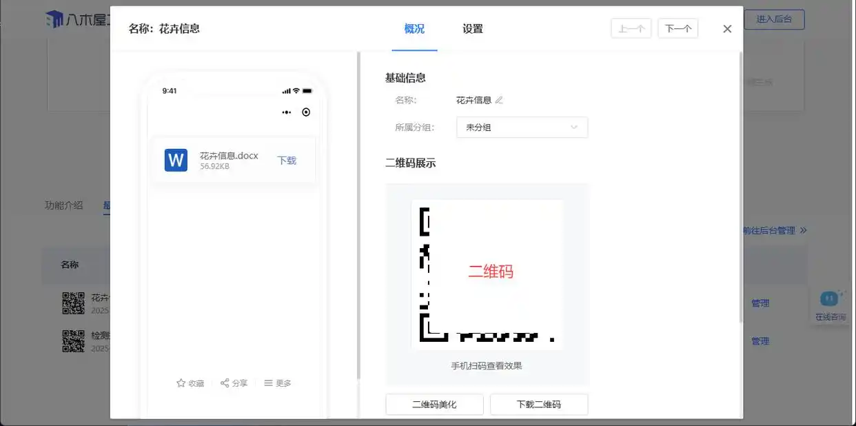Click the 前往后台管理 link in the background
This screenshot has width=856, height=426.
click(x=775, y=231)
